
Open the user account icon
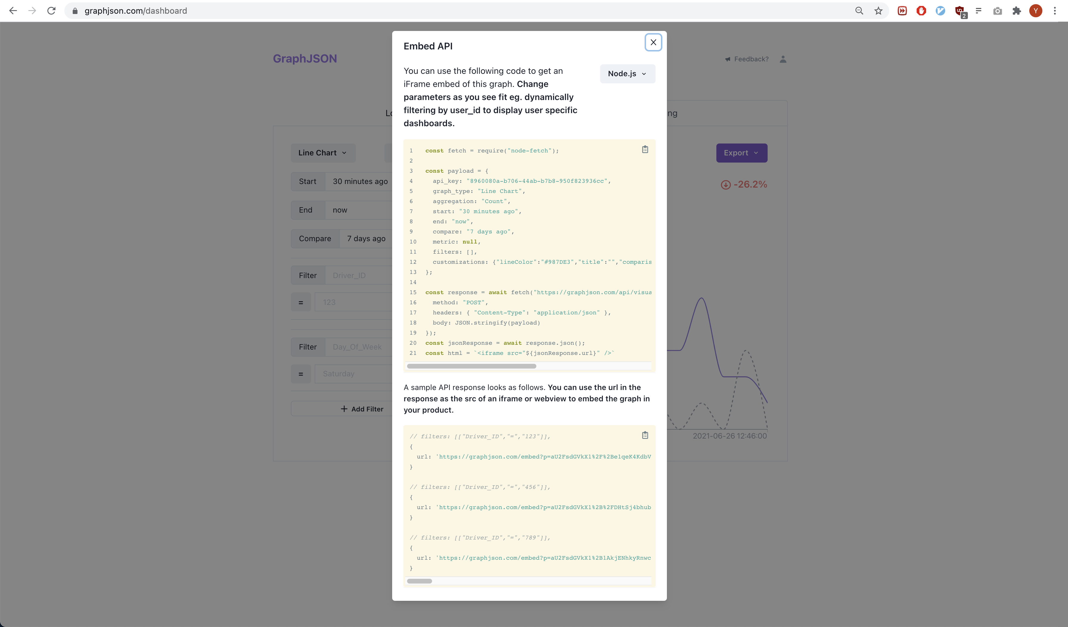tap(783, 59)
